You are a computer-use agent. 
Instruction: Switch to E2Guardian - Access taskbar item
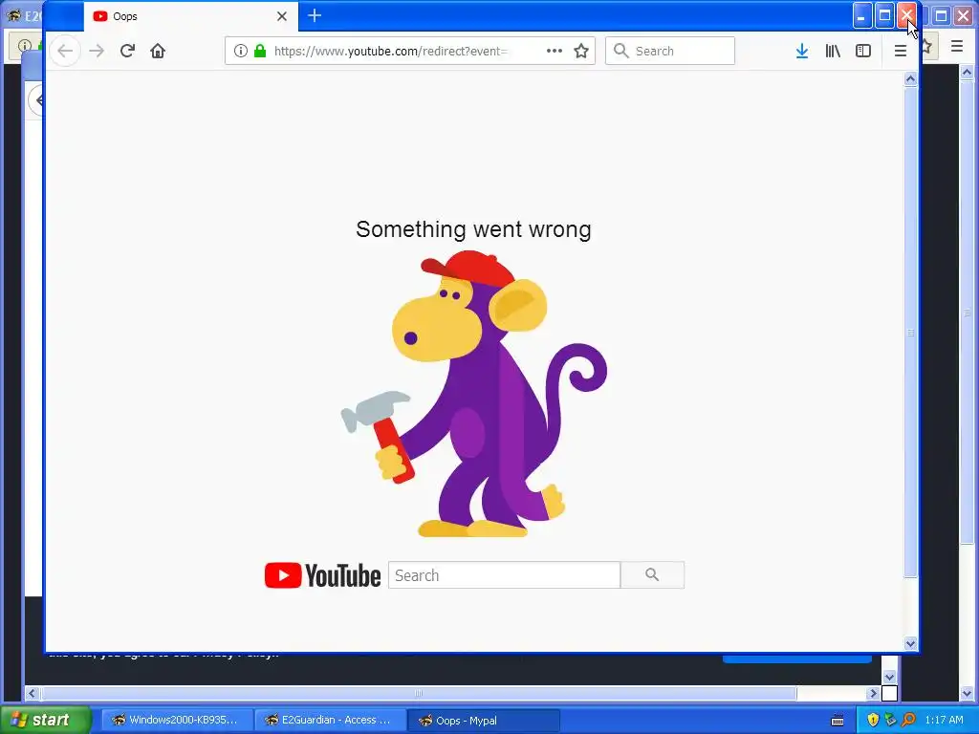[x=330, y=721]
